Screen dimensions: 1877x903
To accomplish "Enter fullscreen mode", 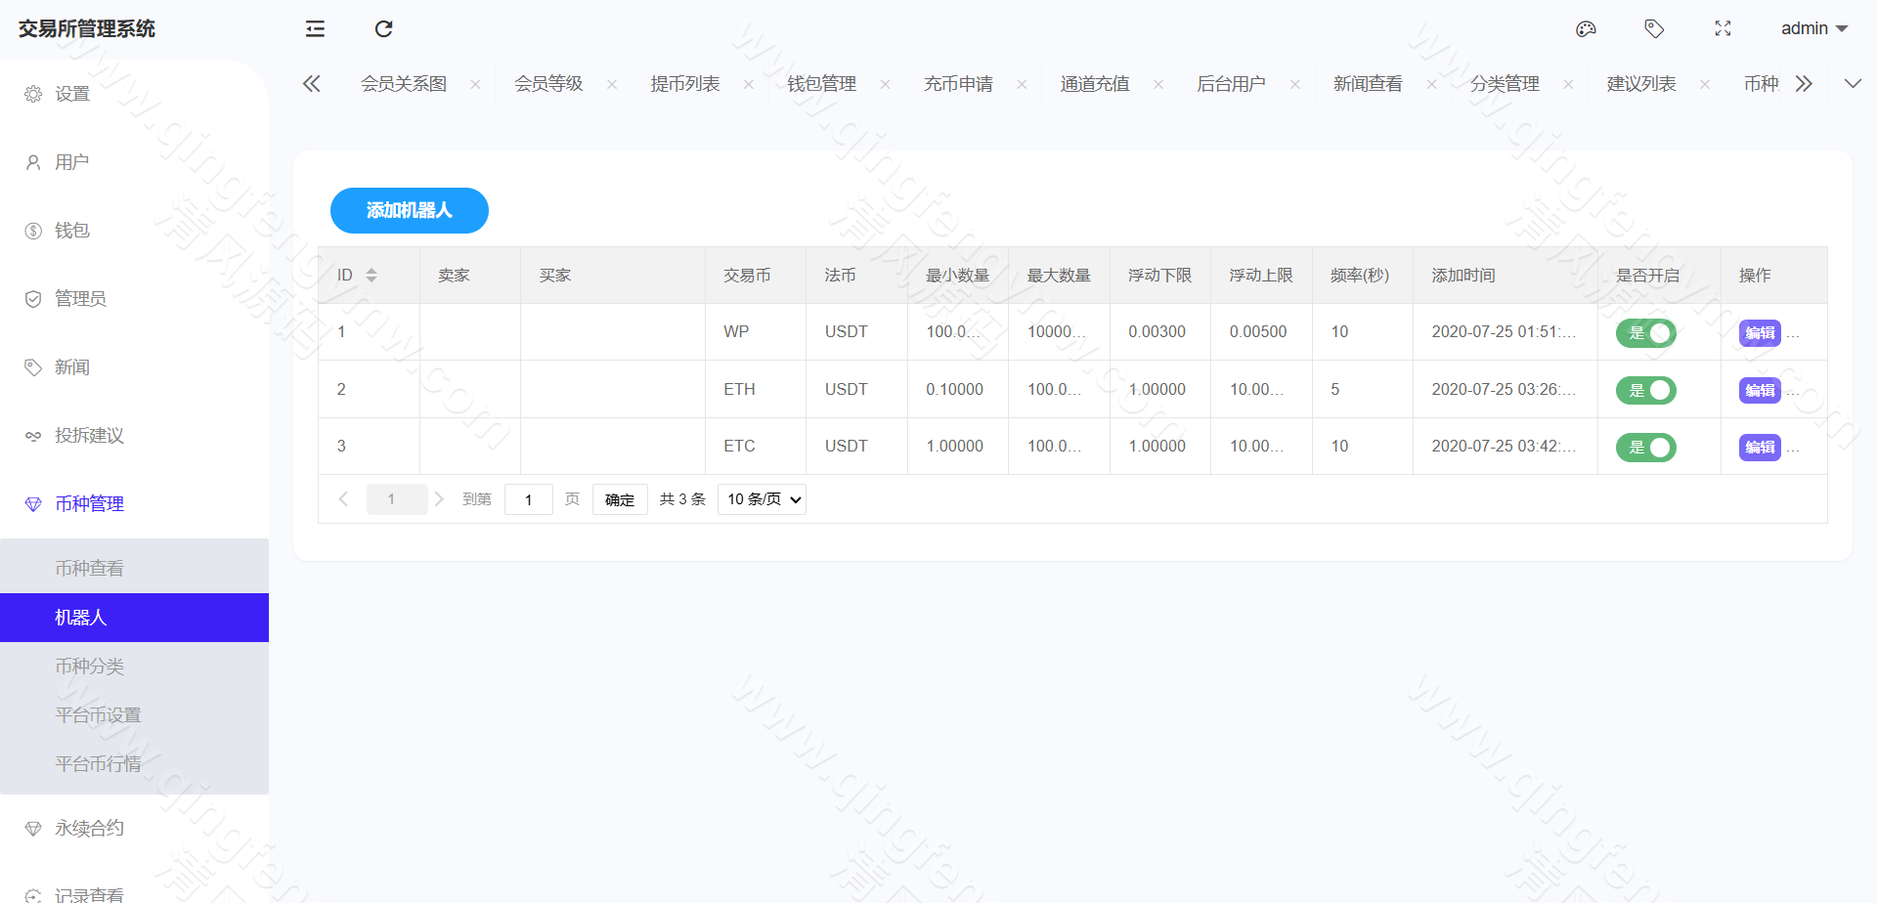I will pos(1723,28).
